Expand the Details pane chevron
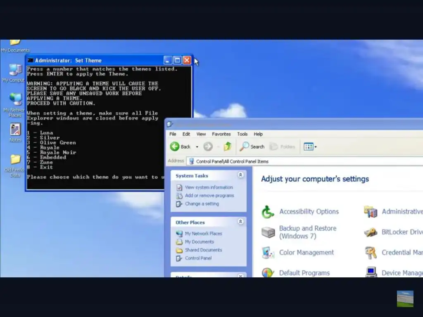The width and height of the screenshot is (423, 317). pyautogui.click(x=240, y=276)
